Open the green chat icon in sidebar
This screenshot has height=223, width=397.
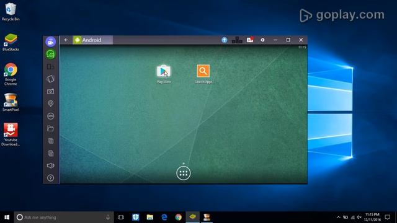(x=51, y=54)
